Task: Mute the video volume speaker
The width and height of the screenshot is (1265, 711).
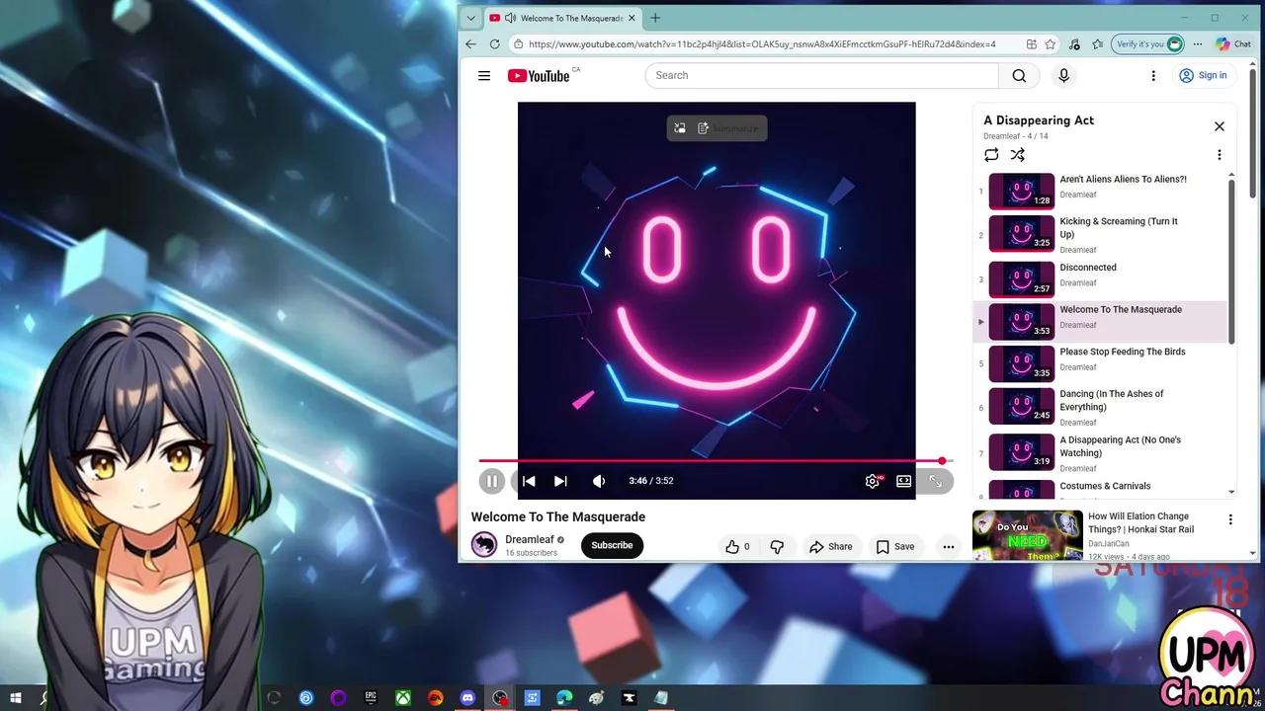Action: (599, 481)
